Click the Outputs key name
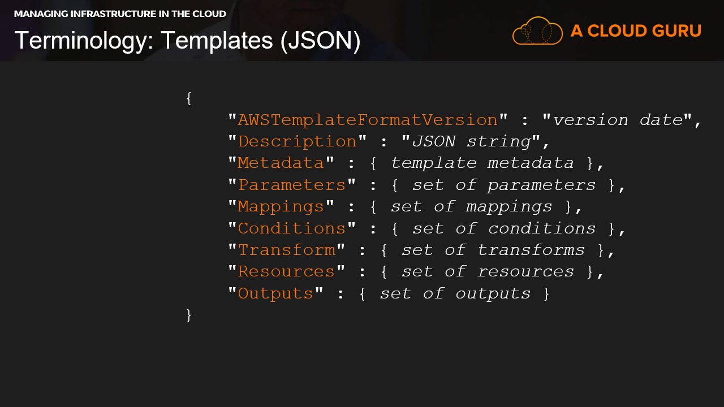 [275, 293]
